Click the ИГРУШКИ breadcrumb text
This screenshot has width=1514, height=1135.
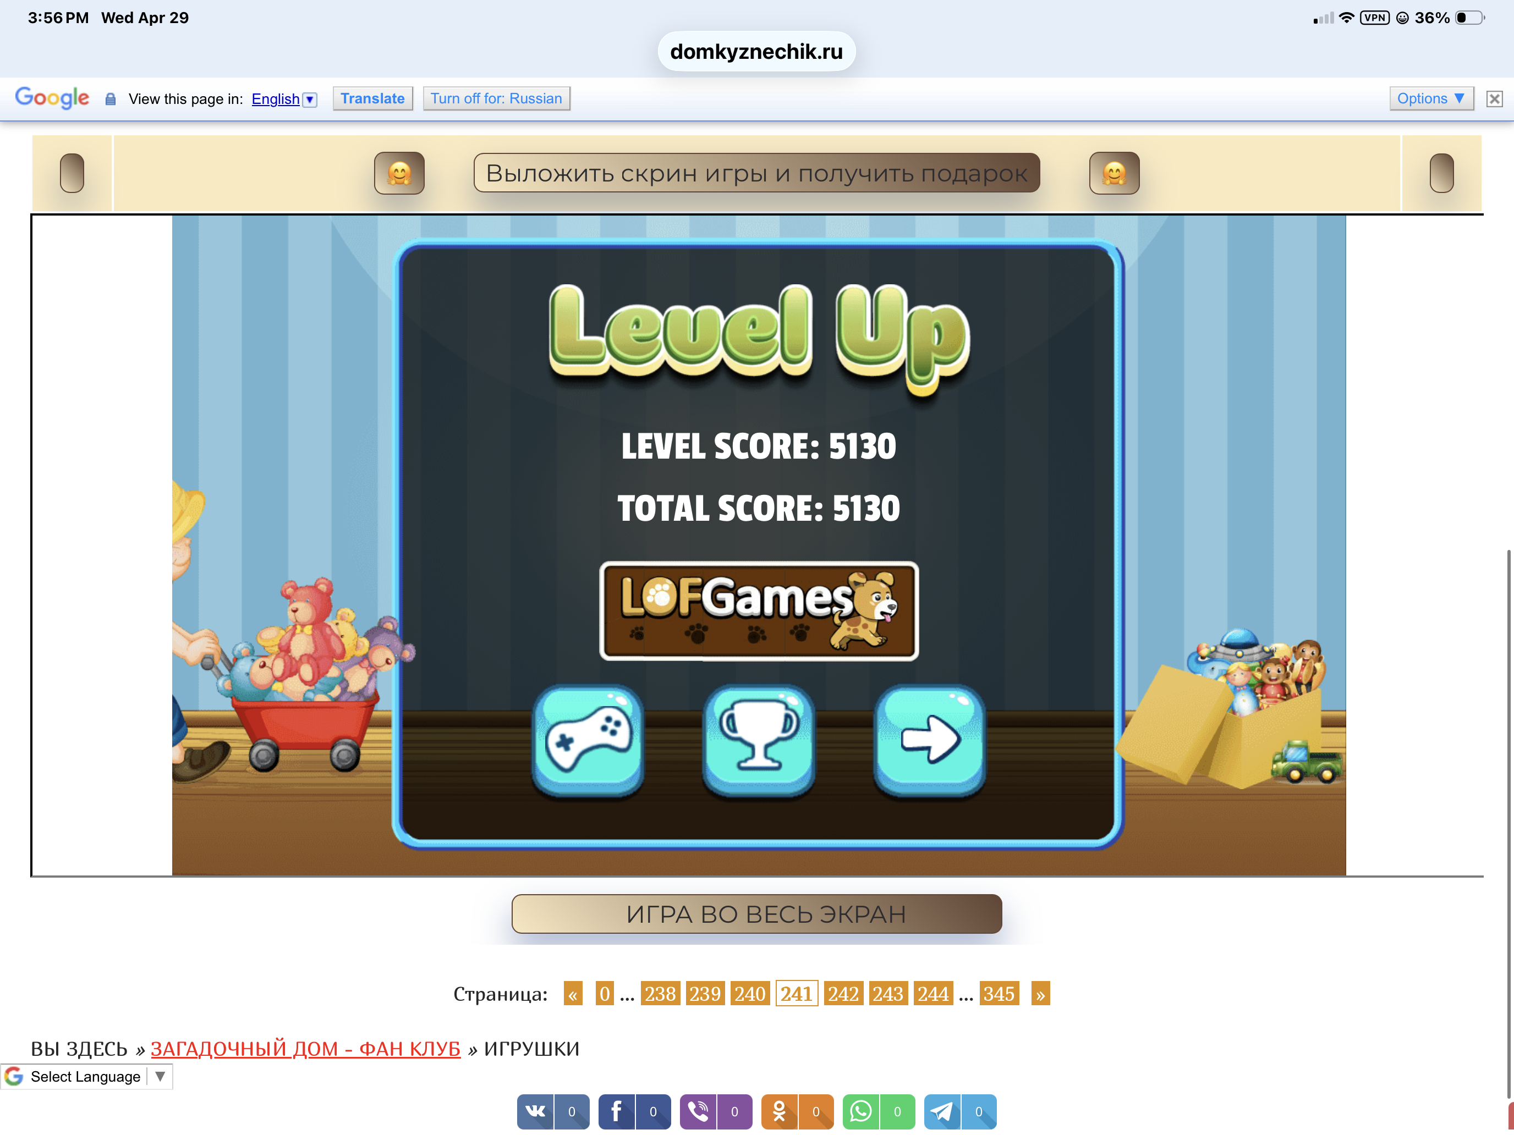[532, 1049]
